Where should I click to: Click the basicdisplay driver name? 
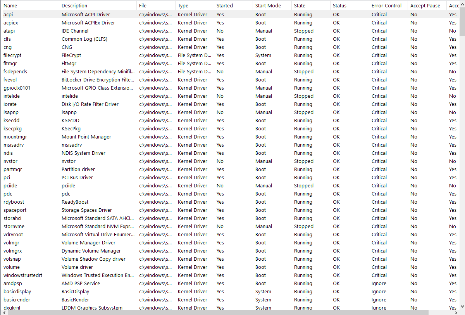pyautogui.click(x=17, y=291)
